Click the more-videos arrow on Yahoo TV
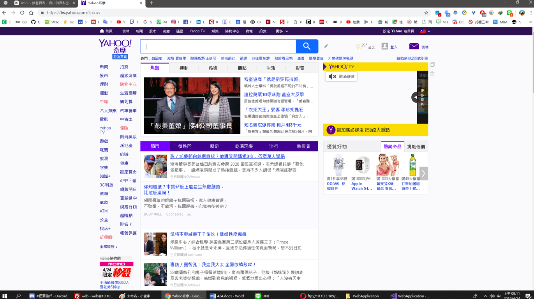Viewport: 534px width, 299px height. [x=415, y=97]
